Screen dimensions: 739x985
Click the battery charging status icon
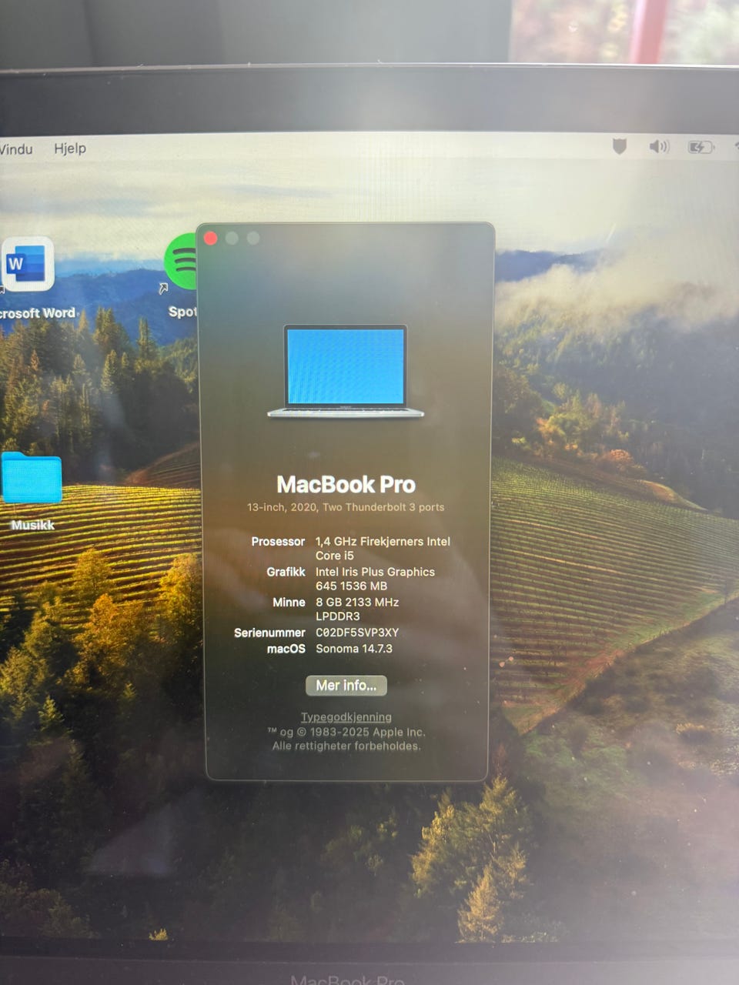pyautogui.click(x=701, y=147)
